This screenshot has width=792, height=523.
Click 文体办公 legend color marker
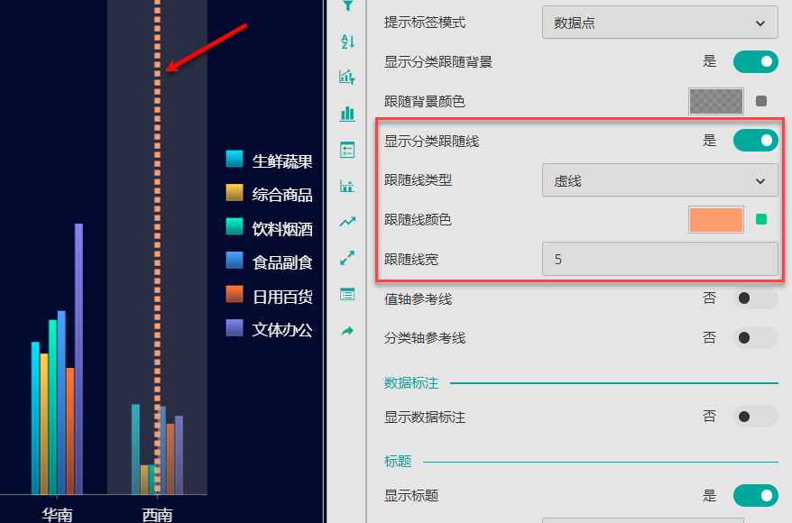tap(235, 327)
